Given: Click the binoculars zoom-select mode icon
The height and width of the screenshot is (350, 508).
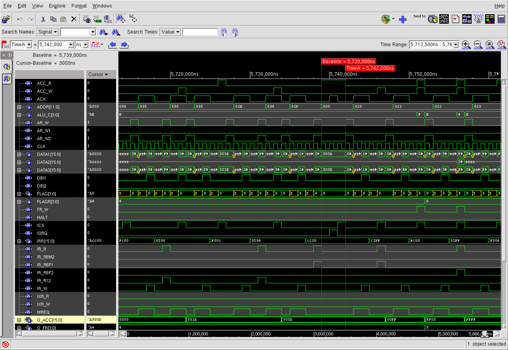Looking at the screenshot, I should pyautogui.click(x=121, y=19).
